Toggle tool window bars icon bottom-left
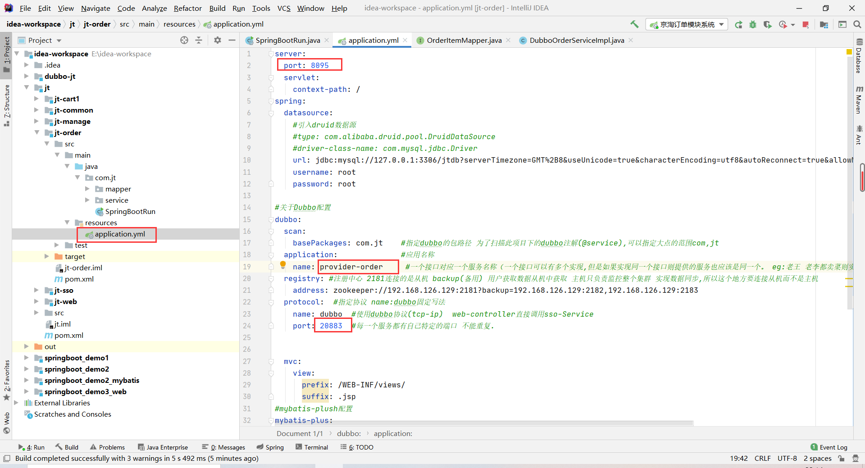Viewport: 865px width, 468px height. point(6,459)
